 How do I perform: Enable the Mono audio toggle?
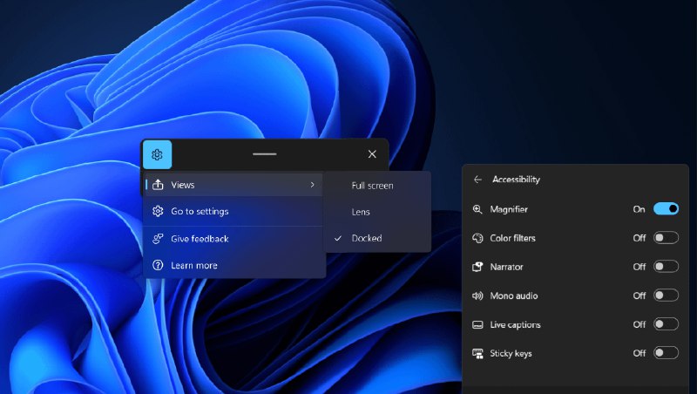pos(666,295)
